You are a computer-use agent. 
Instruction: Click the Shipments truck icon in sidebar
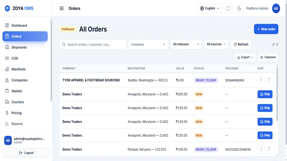[7, 47]
